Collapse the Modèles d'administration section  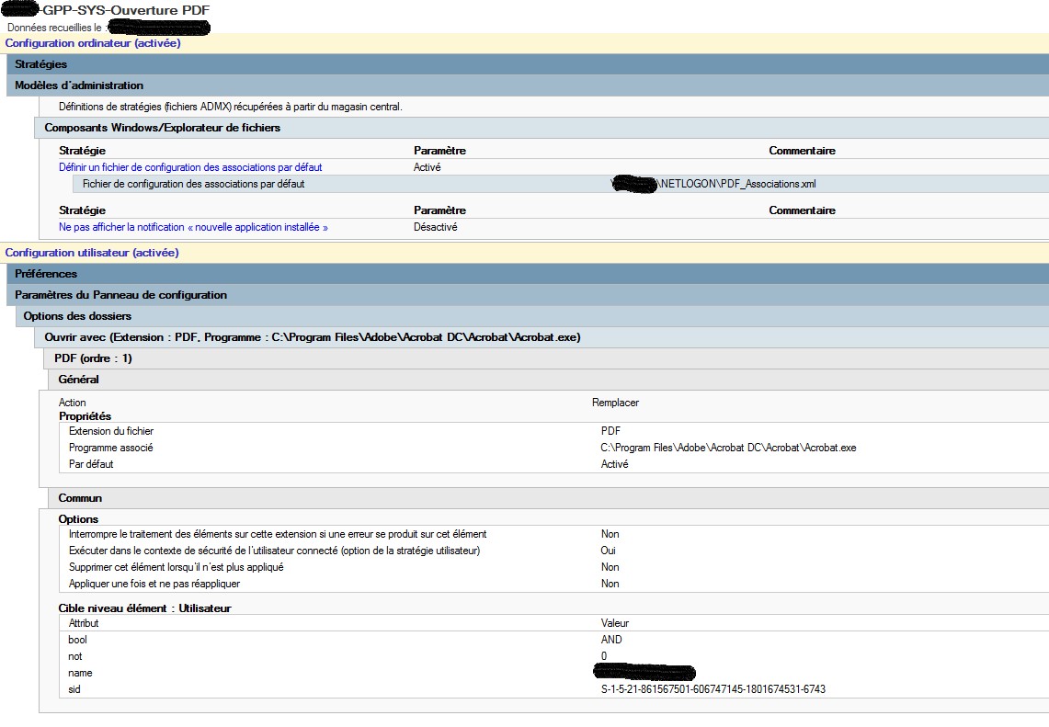click(79, 85)
